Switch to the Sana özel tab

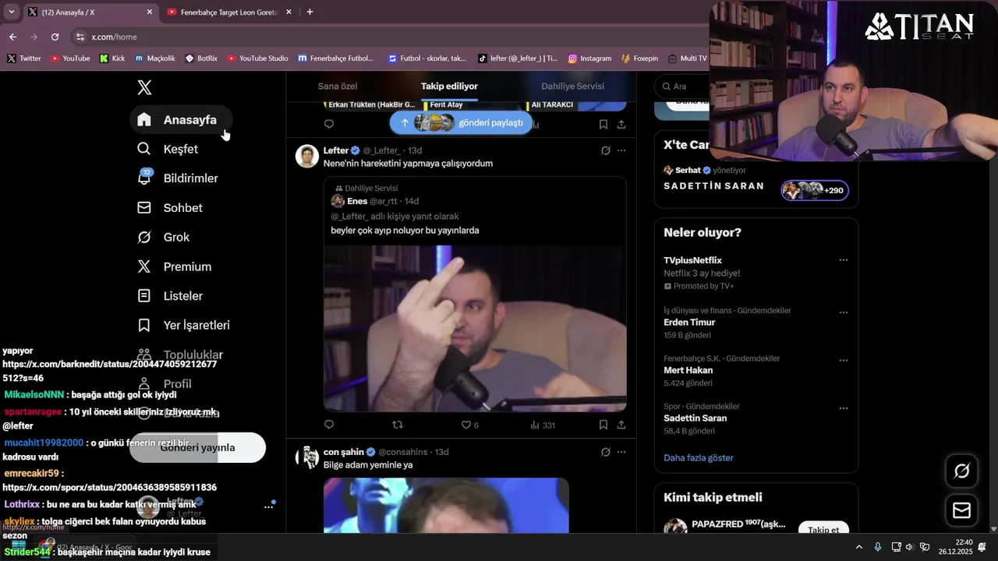338,86
